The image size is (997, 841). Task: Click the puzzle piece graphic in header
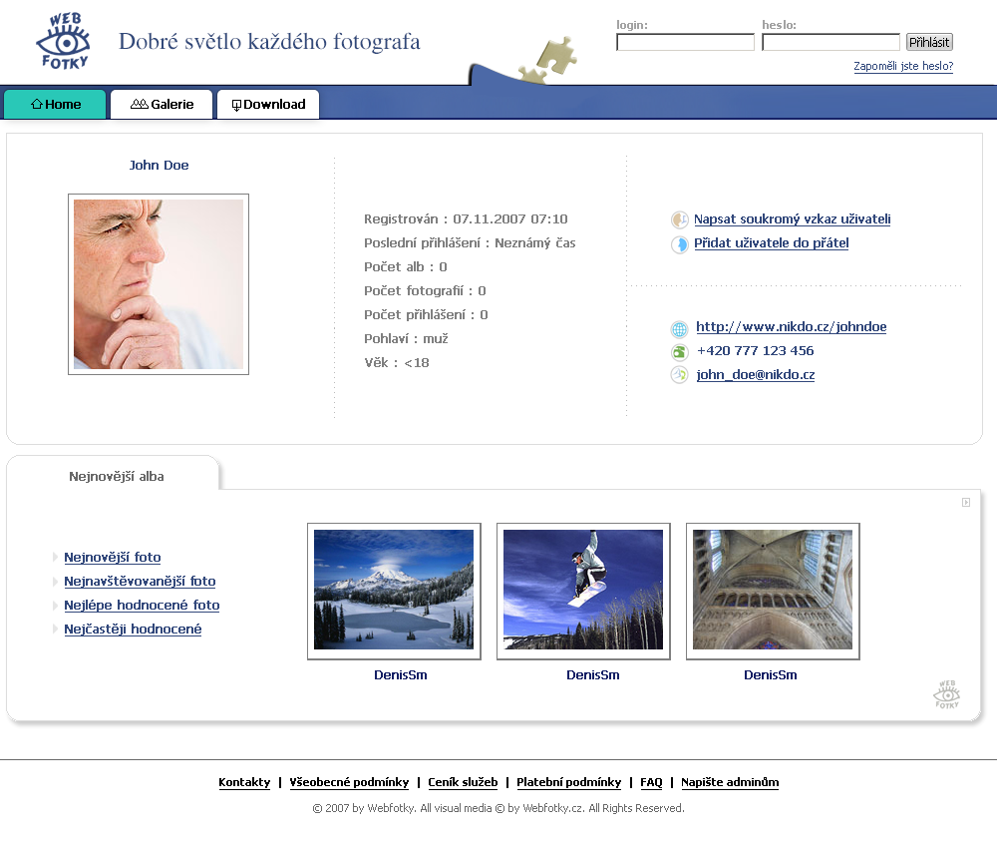click(x=548, y=61)
